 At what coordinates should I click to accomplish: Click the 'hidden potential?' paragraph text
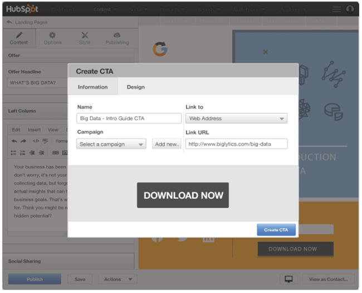pyautogui.click(x=33, y=215)
